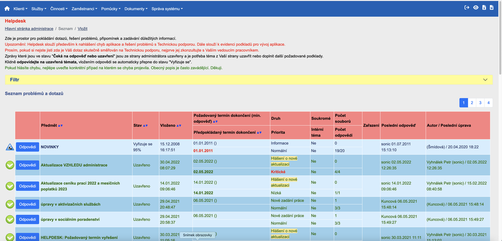Viewport: 502px width, 241px height.
Task: Click green check icon for Aktualizace VZHLEDU row
Action: (10, 165)
